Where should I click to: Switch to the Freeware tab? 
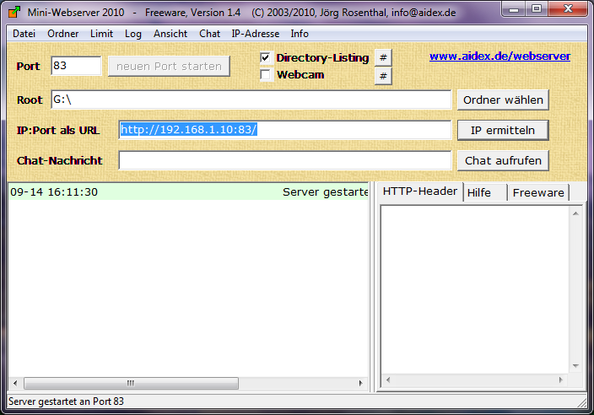tap(537, 192)
